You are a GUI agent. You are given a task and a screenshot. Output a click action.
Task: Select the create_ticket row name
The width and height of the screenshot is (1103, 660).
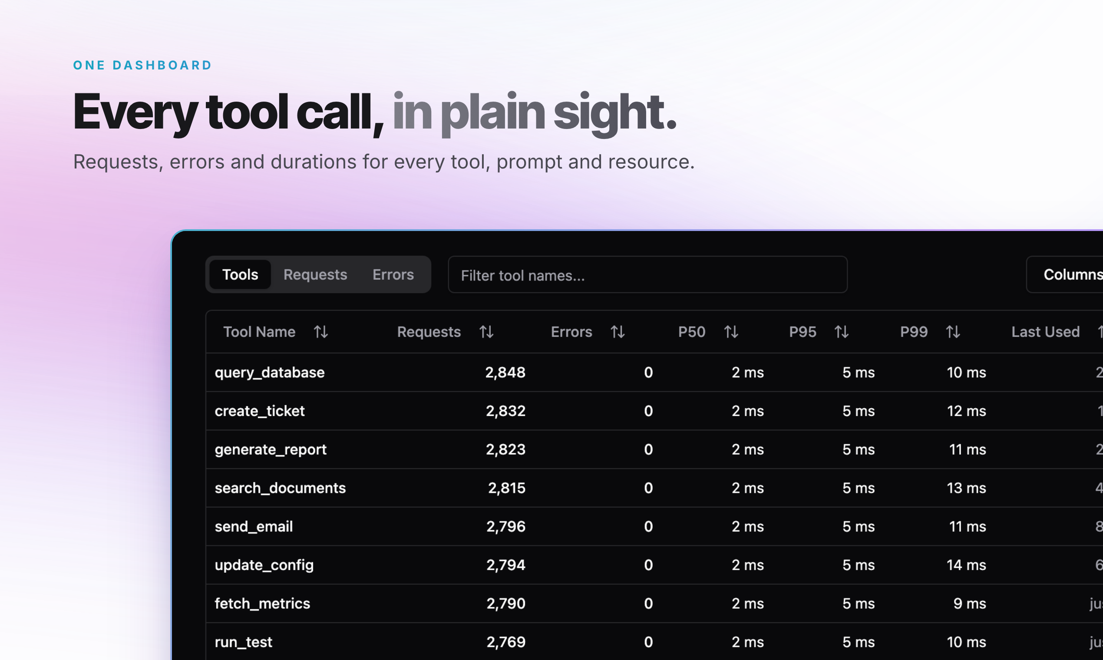260,411
